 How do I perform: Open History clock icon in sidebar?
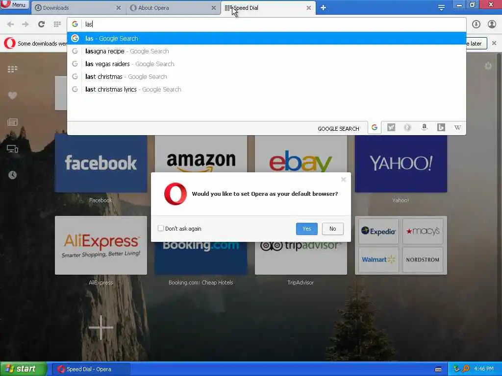point(12,175)
